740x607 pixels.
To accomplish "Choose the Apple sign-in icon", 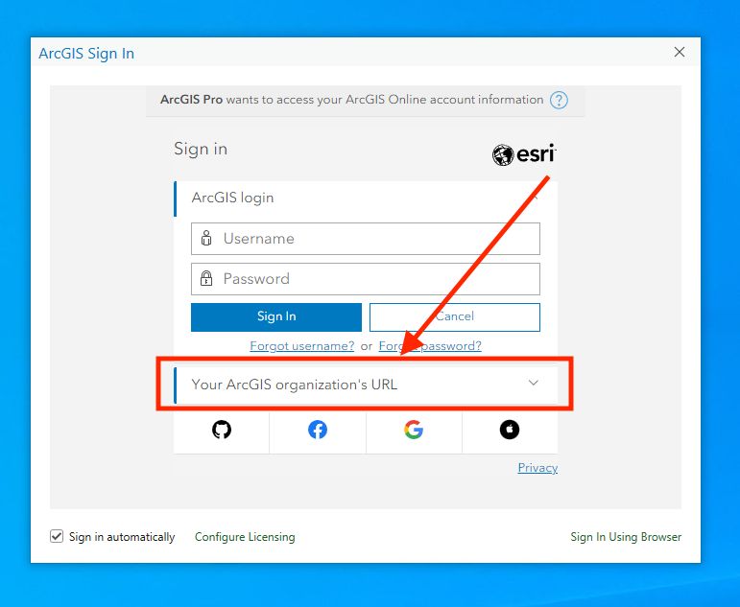I will 510,430.
